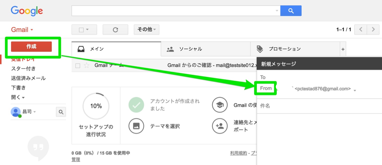Open the 昌司 status dropdown arrow
This screenshot has width=382, height=165.
point(35,112)
